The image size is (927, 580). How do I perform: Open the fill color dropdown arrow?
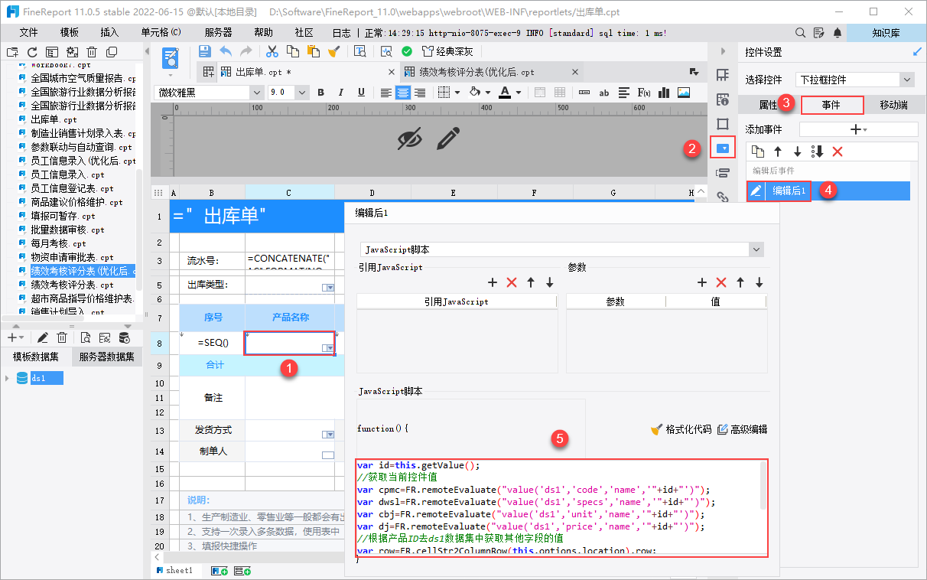(x=487, y=93)
